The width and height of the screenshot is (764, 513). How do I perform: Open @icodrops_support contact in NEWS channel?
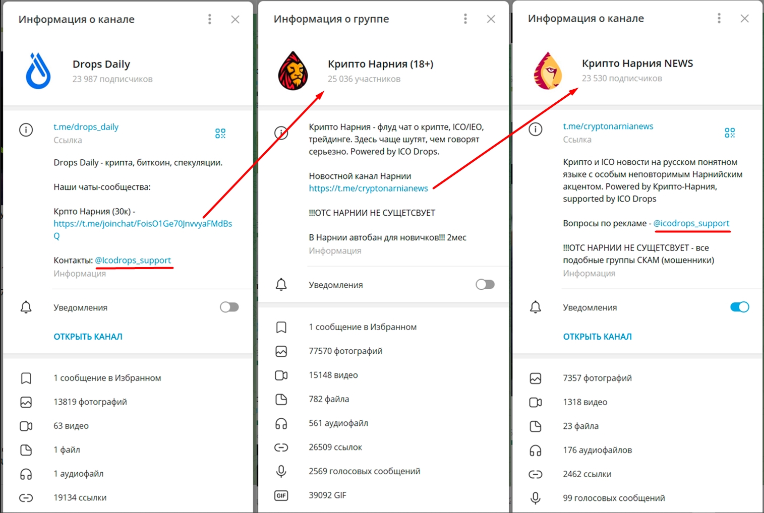(x=691, y=223)
